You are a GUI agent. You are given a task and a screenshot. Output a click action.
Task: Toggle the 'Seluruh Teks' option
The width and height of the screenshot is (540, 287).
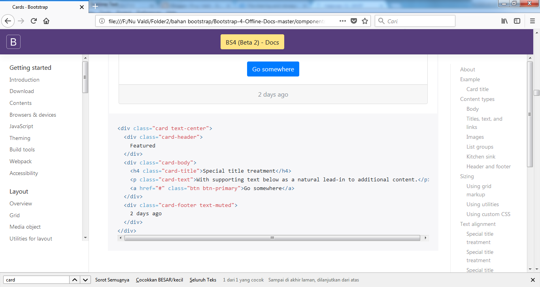click(x=203, y=280)
